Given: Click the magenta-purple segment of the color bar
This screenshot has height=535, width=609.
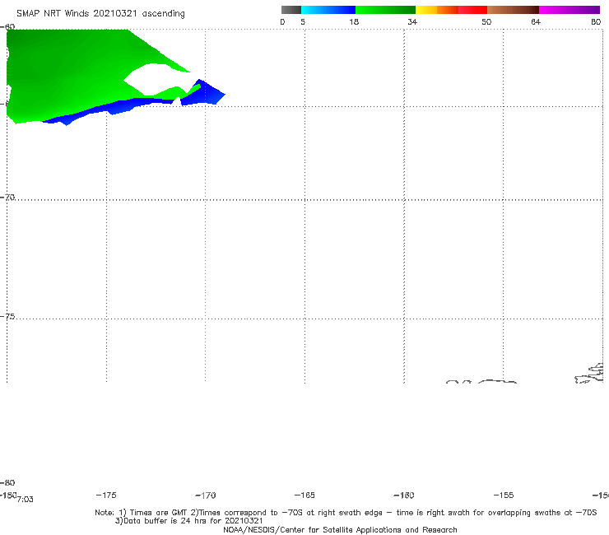Looking at the screenshot, I should pos(569,10).
